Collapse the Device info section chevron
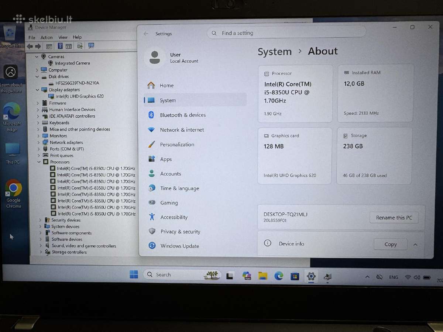This screenshot has height=332, width=443. (x=415, y=245)
